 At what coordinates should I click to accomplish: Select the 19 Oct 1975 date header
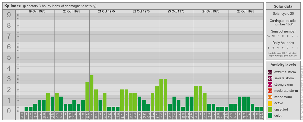(37, 11)
